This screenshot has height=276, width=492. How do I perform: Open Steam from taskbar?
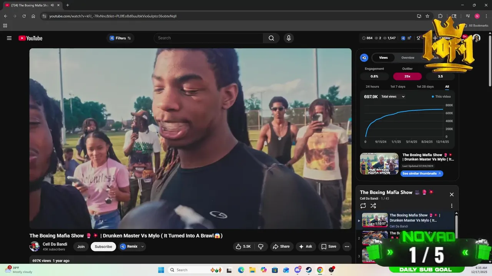pos(309,270)
